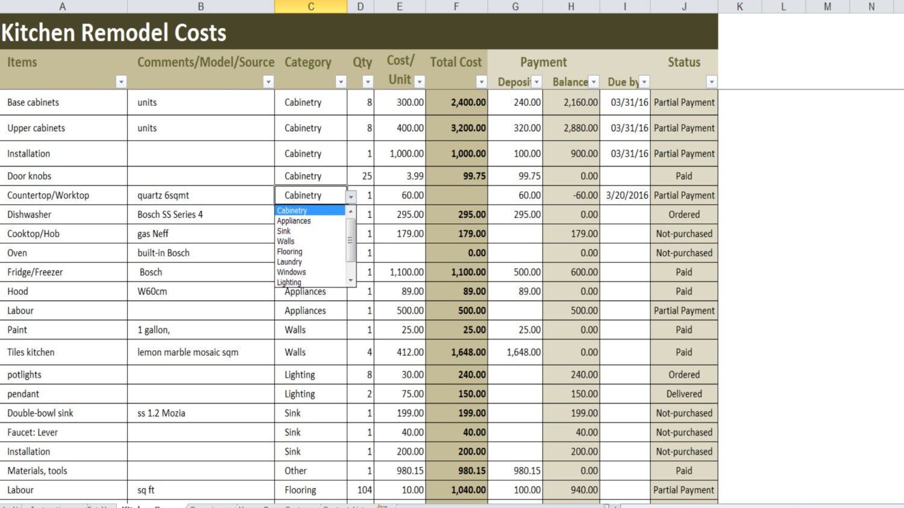Open the Category header filter dropdown
The image size is (904, 508).
coord(341,81)
